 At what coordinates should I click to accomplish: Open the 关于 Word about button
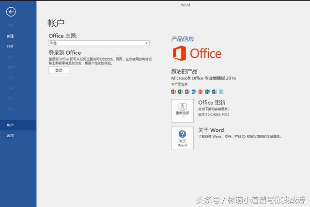point(182,138)
